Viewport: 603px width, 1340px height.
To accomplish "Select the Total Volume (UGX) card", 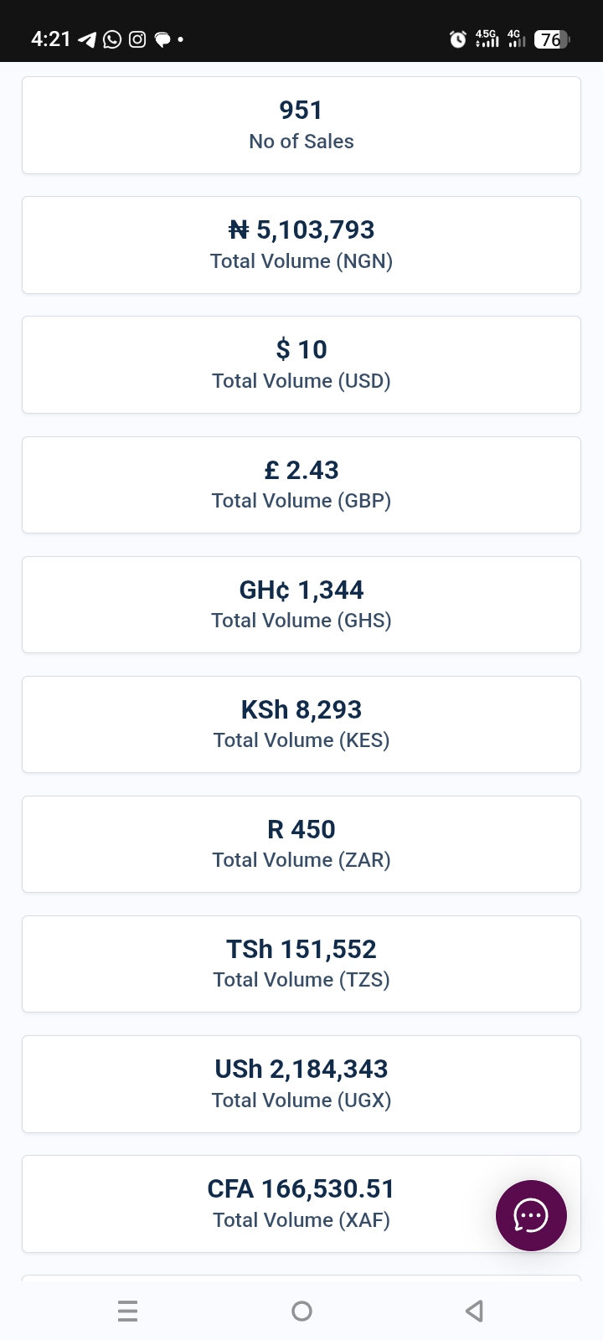I will pyautogui.click(x=301, y=1085).
